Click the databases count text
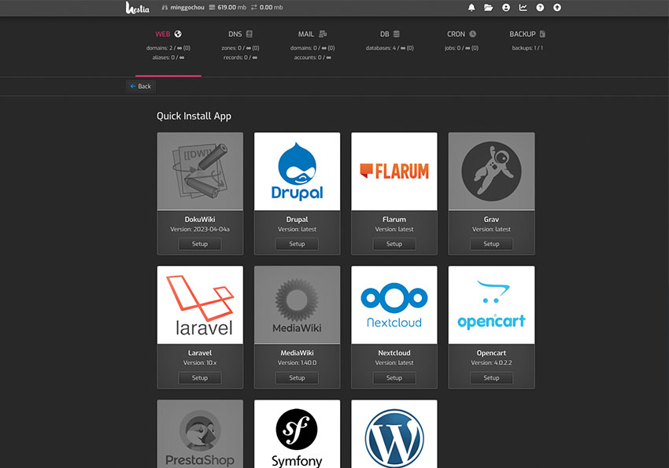The height and width of the screenshot is (468, 669). (x=390, y=48)
